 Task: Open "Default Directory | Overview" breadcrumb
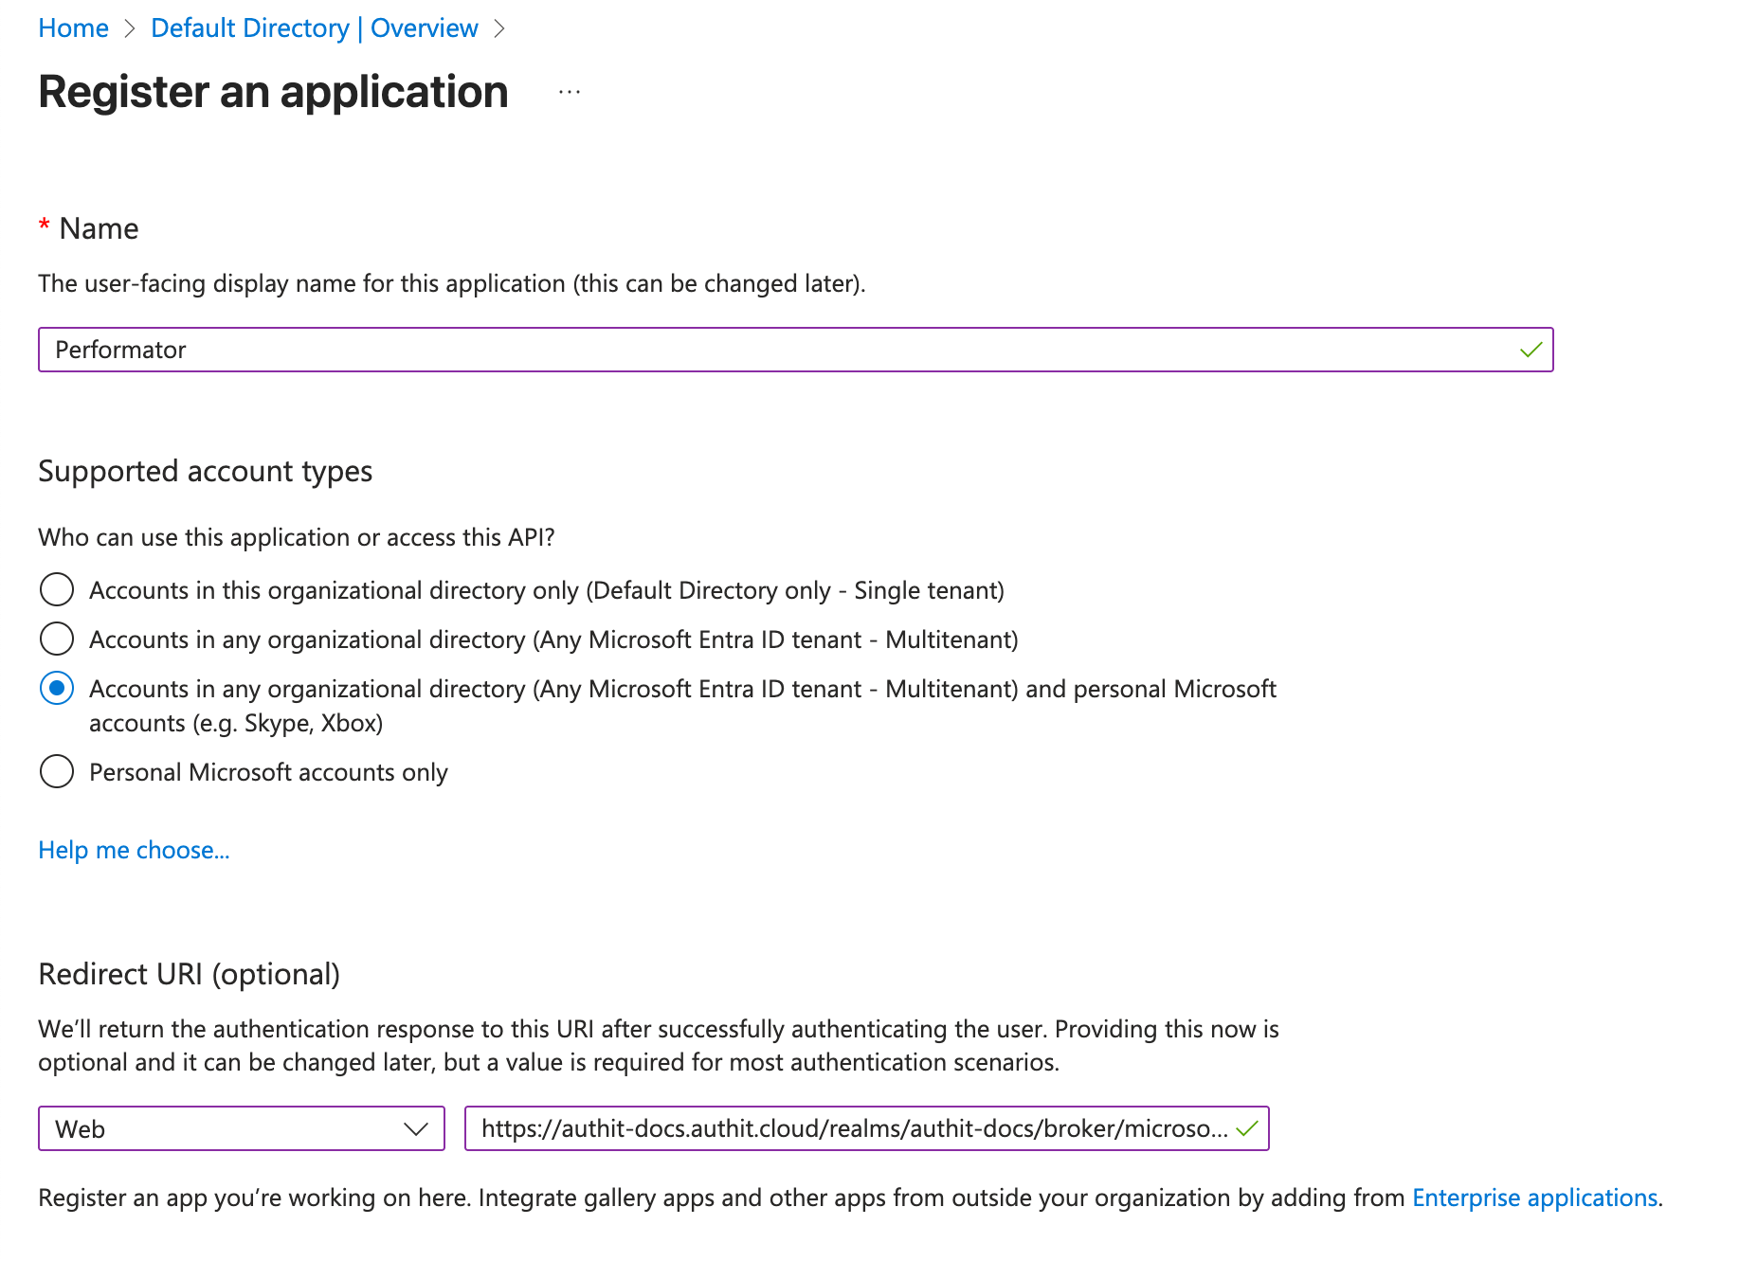click(314, 27)
